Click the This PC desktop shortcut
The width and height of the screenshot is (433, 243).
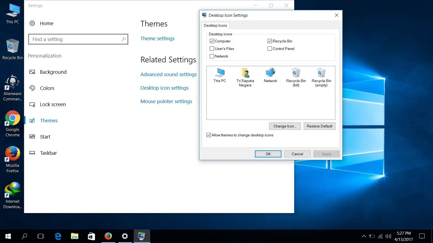pyautogui.click(x=12, y=14)
